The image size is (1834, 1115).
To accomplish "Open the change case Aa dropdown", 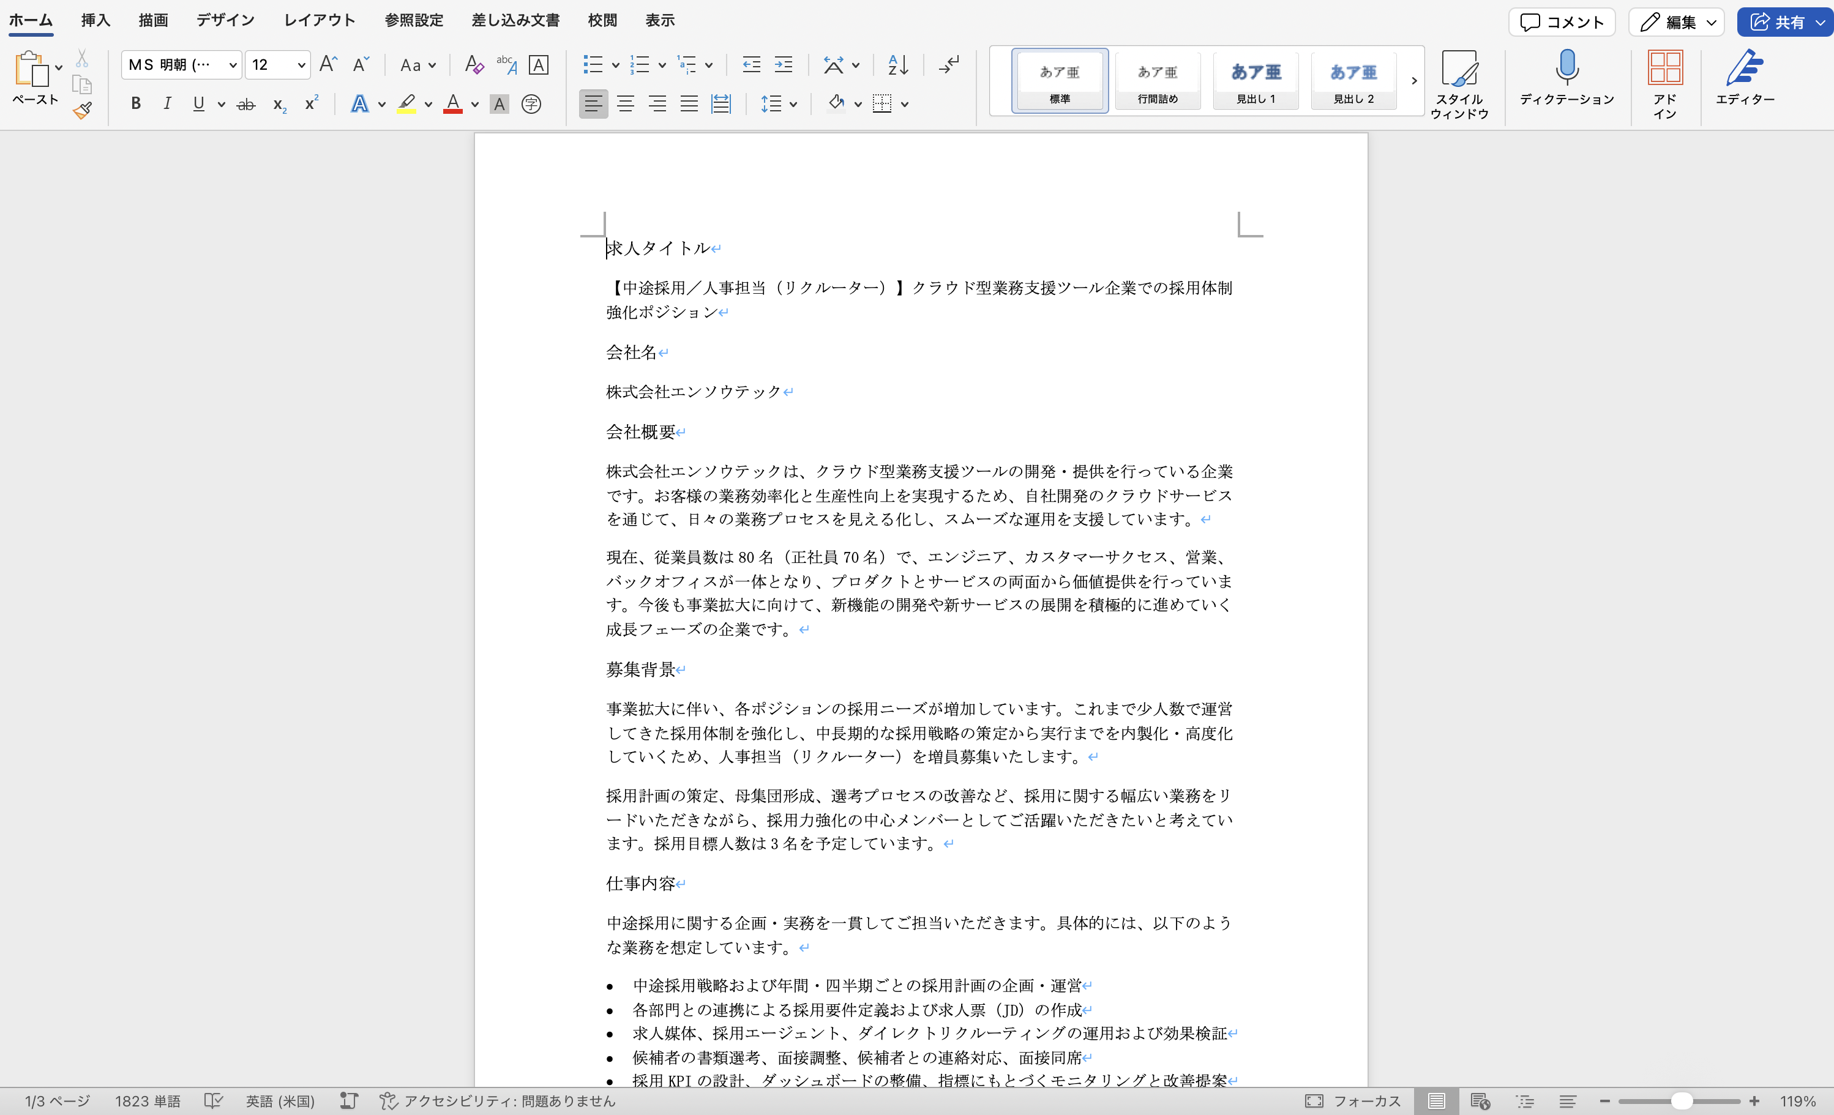I will (417, 65).
